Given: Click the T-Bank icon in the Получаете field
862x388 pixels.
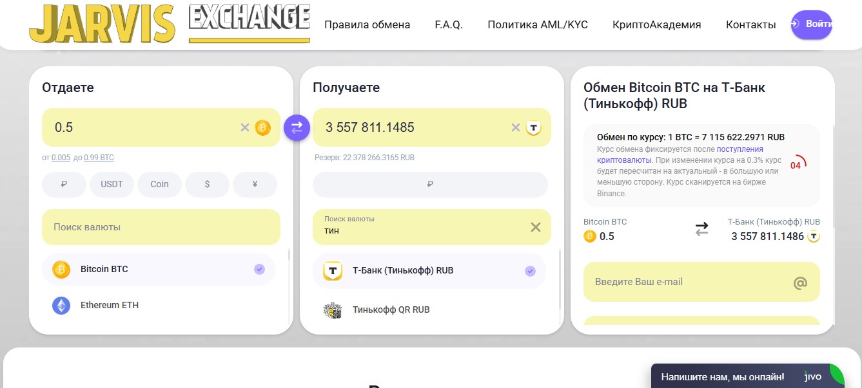Looking at the screenshot, I should [533, 127].
